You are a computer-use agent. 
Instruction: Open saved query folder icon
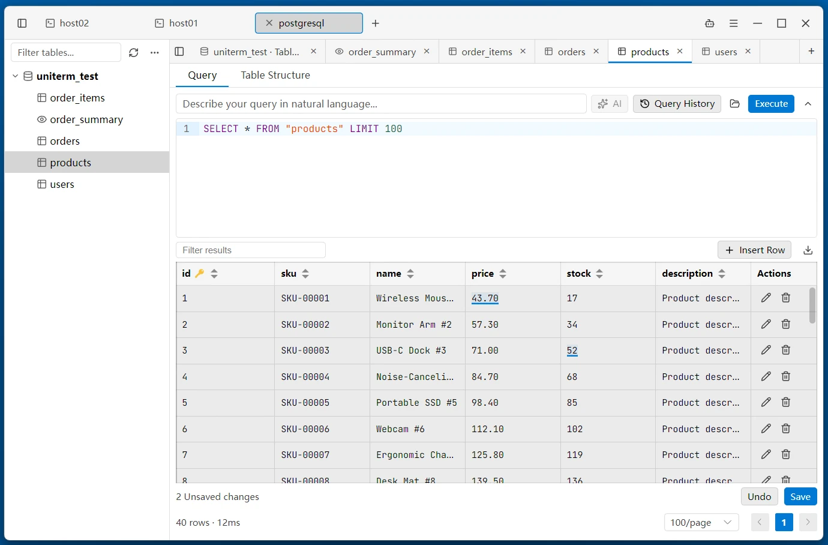pyautogui.click(x=735, y=104)
